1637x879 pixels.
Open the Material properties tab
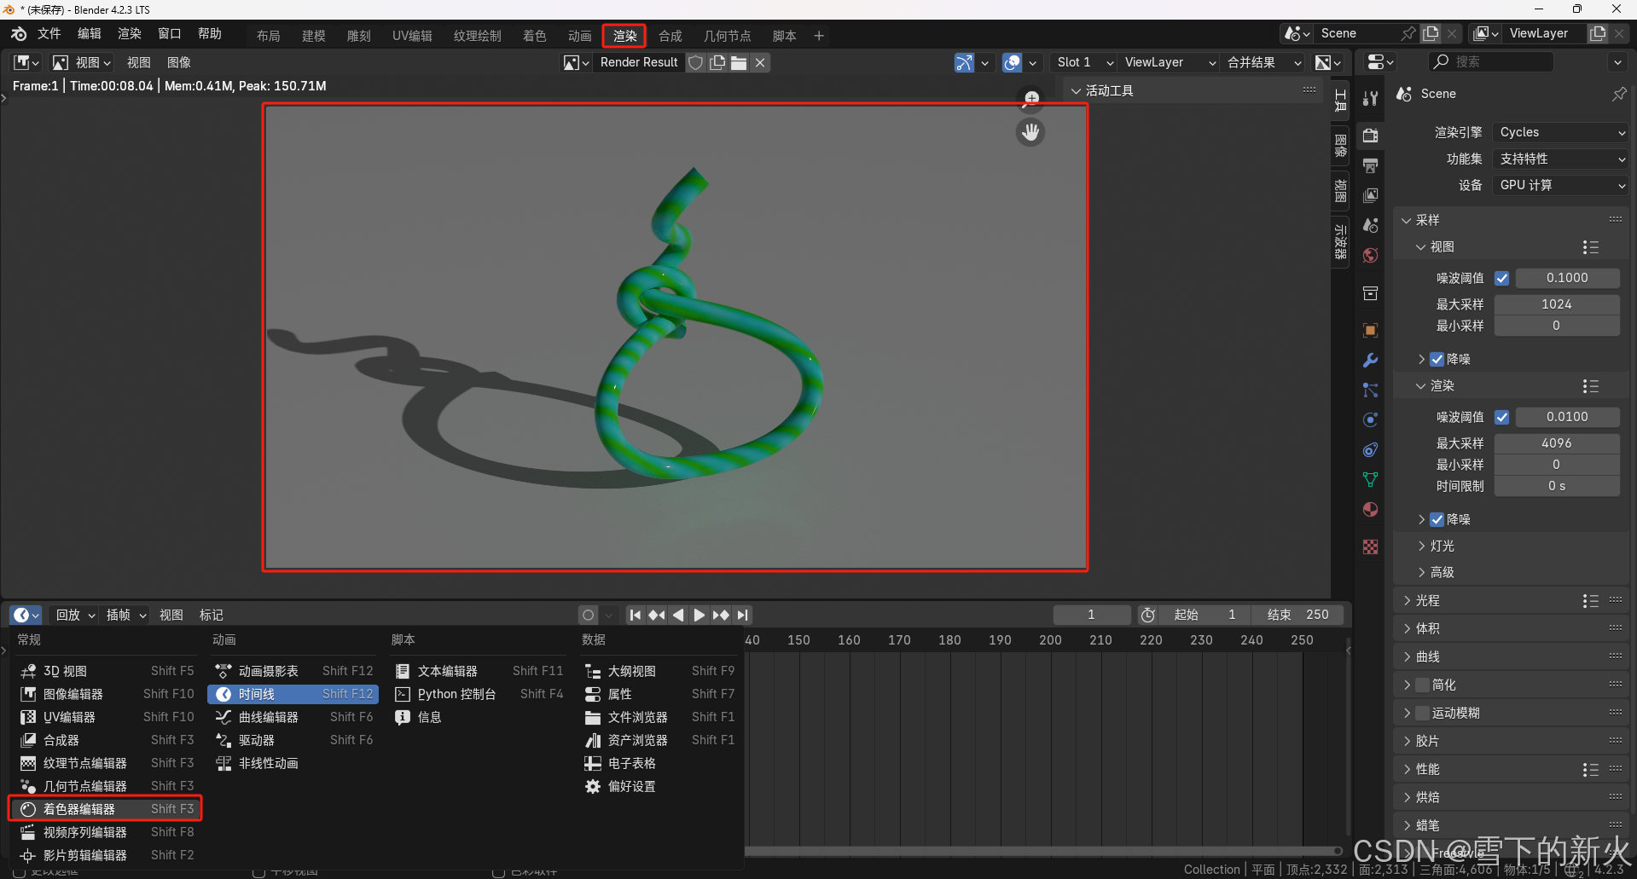click(x=1370, y=509)
